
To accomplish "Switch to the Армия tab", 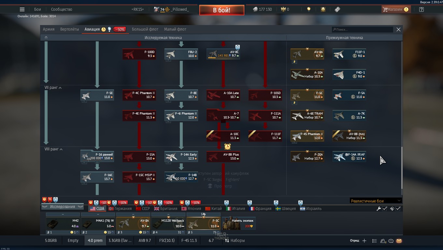I will [x=49, y=29].
